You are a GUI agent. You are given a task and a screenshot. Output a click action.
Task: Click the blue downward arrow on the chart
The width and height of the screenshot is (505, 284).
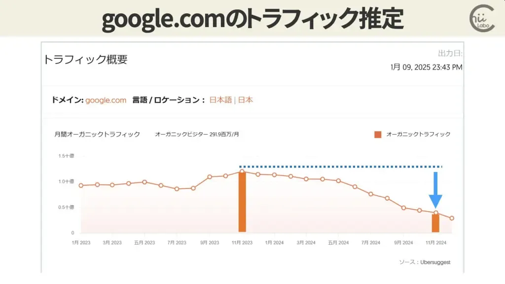point(435,190)
